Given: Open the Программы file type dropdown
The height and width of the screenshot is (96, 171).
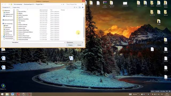Looking at the screenshot, I should pyautogui.click(x=75, y=42).
